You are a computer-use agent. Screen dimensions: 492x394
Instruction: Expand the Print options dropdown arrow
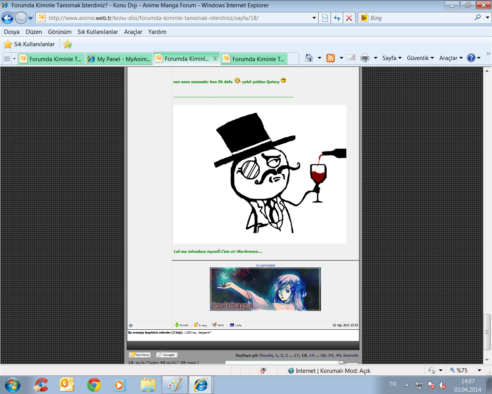[x=376, y=58]
